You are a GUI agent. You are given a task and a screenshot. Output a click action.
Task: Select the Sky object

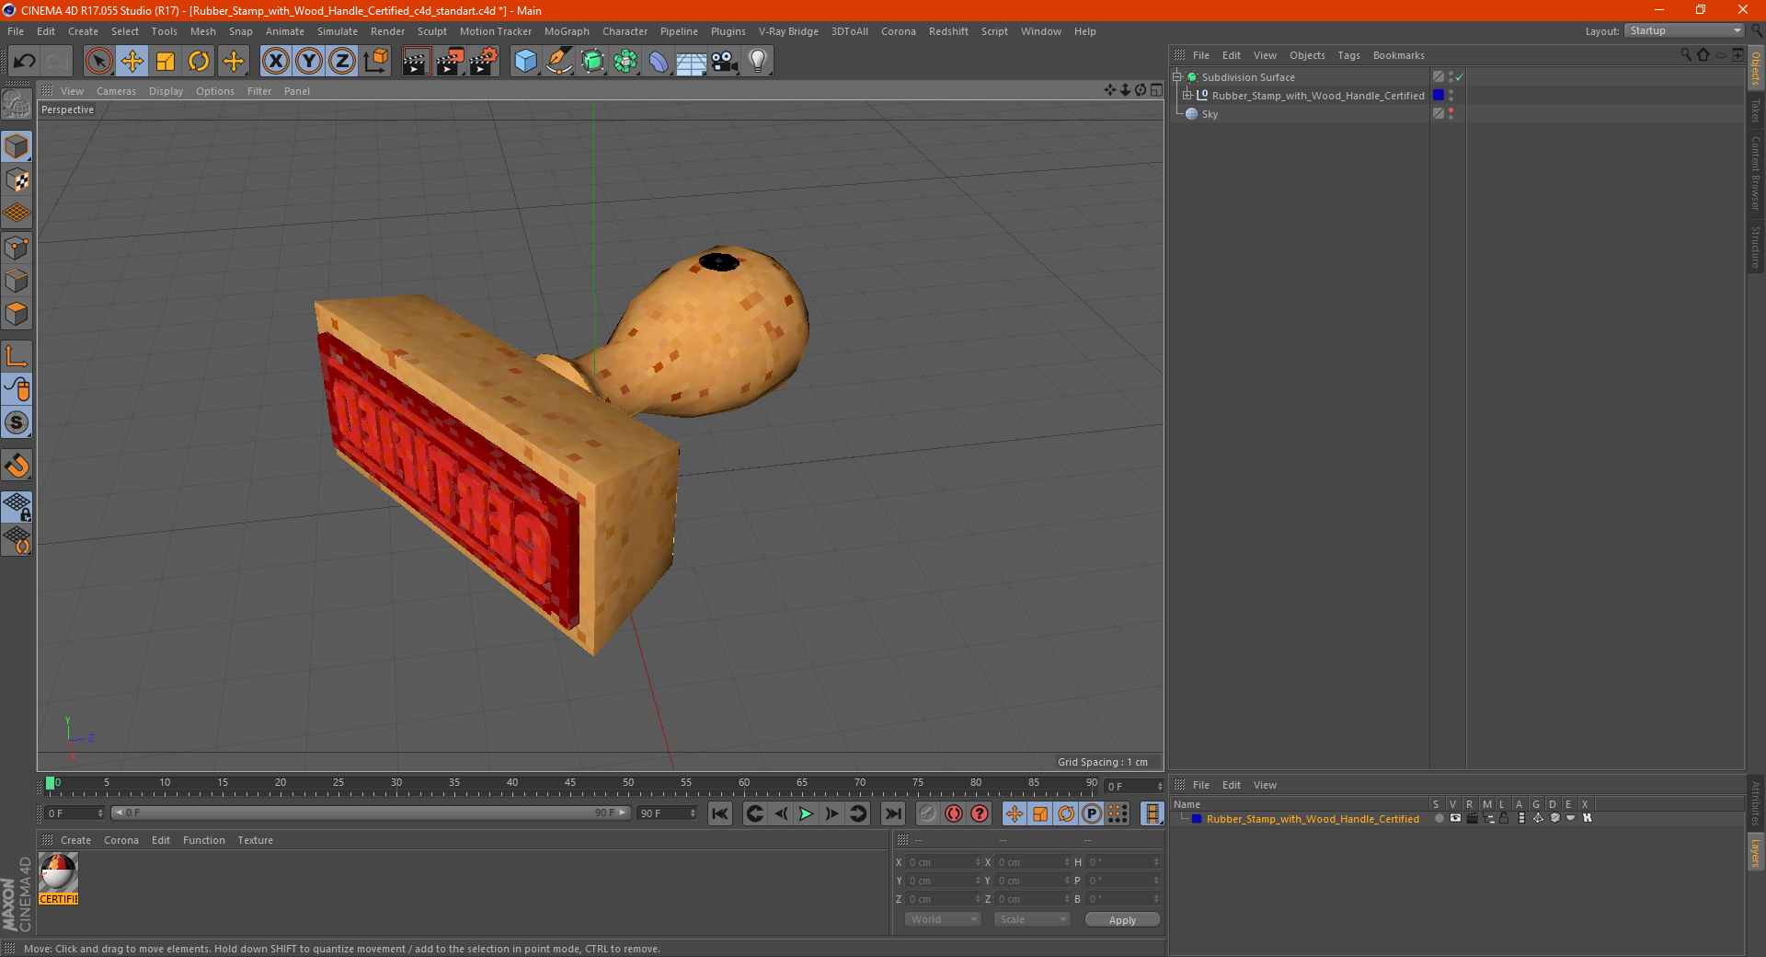coord(1210,114)
